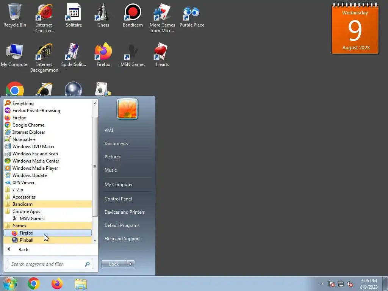
Task: Expand the Bandicam folder
Action: 48,204
